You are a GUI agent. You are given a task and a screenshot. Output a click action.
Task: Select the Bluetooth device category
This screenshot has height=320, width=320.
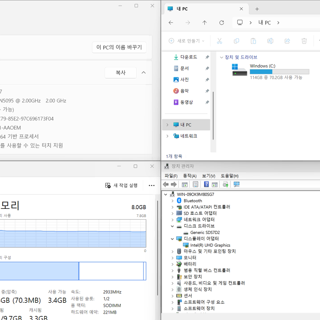pos(193,201)
